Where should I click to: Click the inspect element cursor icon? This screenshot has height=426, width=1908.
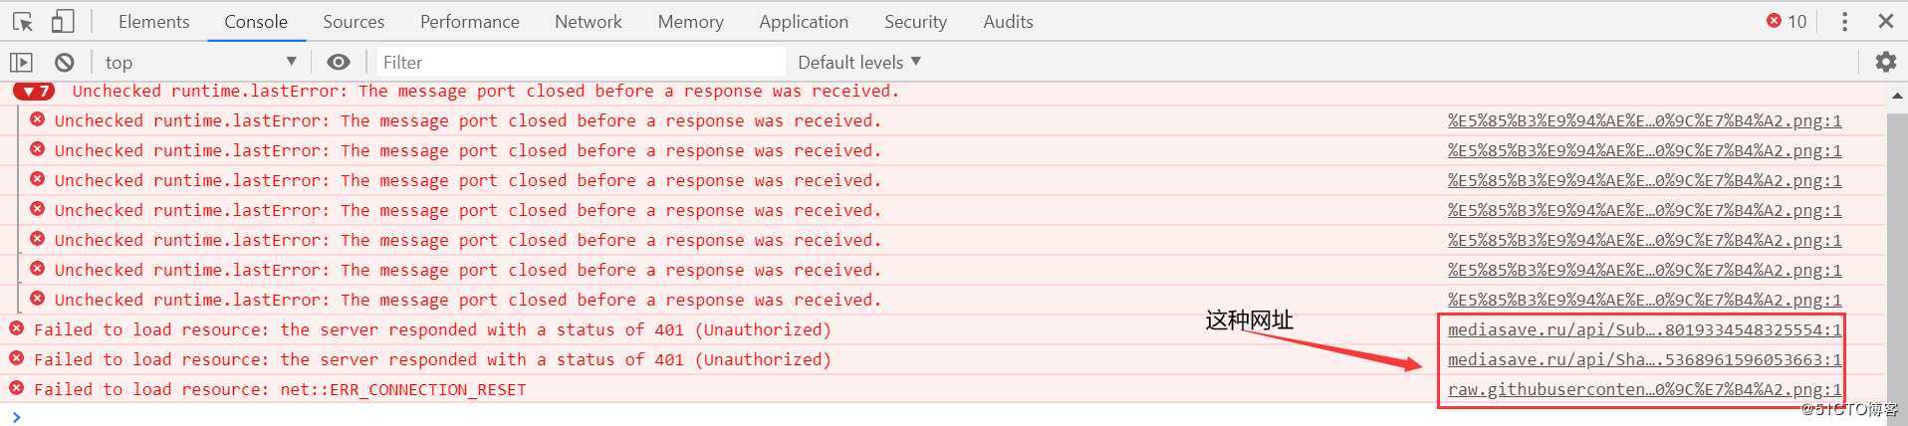(22, 21)
